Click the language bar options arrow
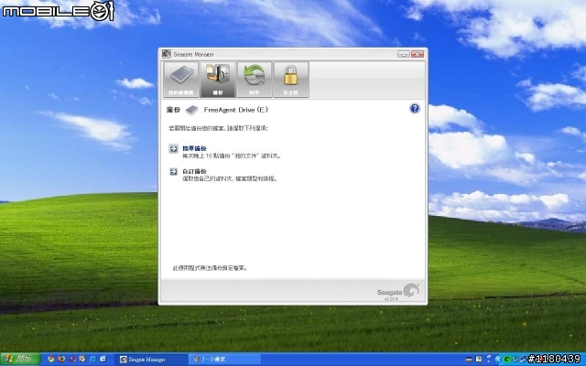 (x=488, y=361)
